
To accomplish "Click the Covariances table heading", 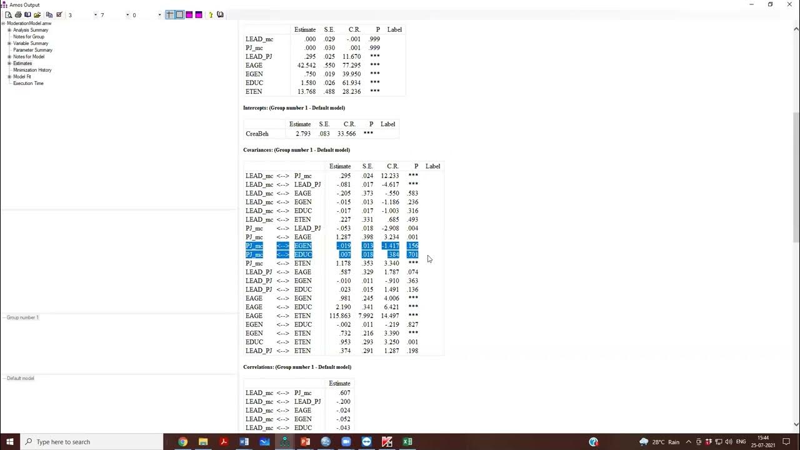I will [296, 150].
